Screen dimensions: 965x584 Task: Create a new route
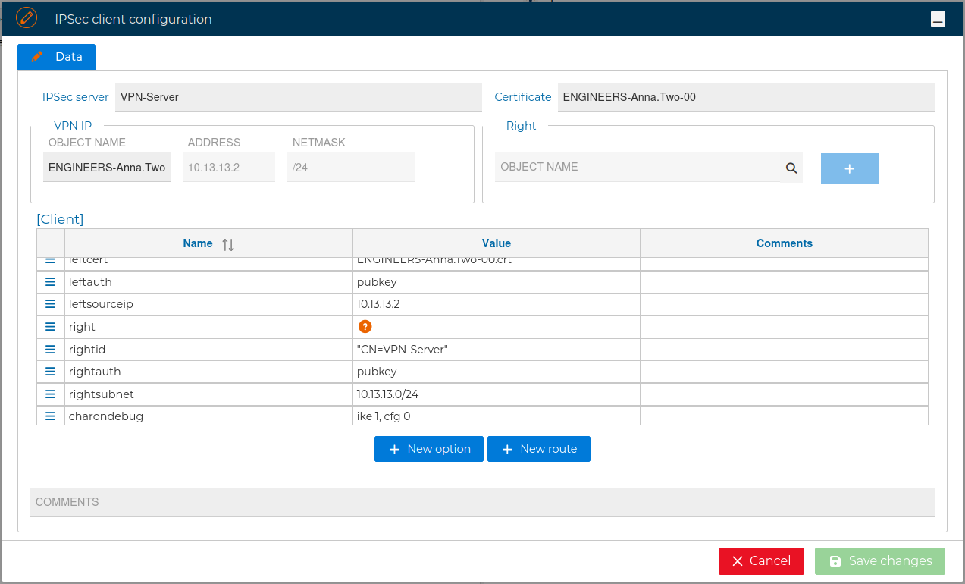(x=538, y=448)
